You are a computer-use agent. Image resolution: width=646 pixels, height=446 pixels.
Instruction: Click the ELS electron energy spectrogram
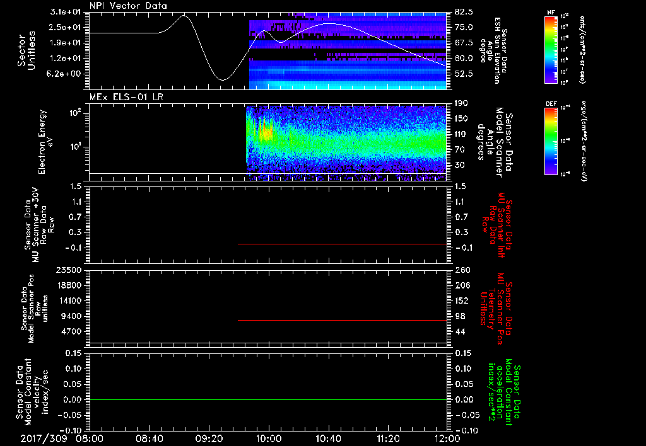point(346,143)
